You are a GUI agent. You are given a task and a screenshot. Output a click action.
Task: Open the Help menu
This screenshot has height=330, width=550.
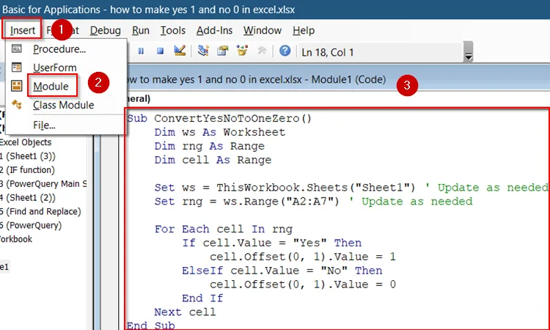(x=304, y=31)
